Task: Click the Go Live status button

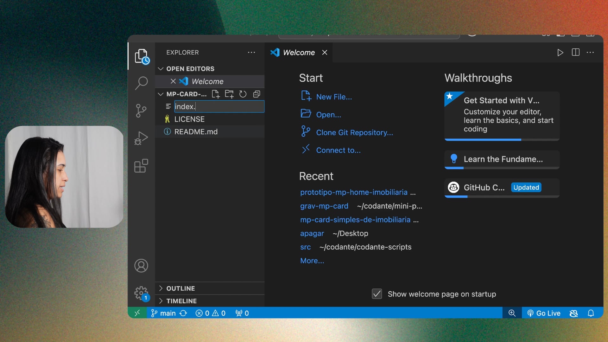Action: (544, 313)
